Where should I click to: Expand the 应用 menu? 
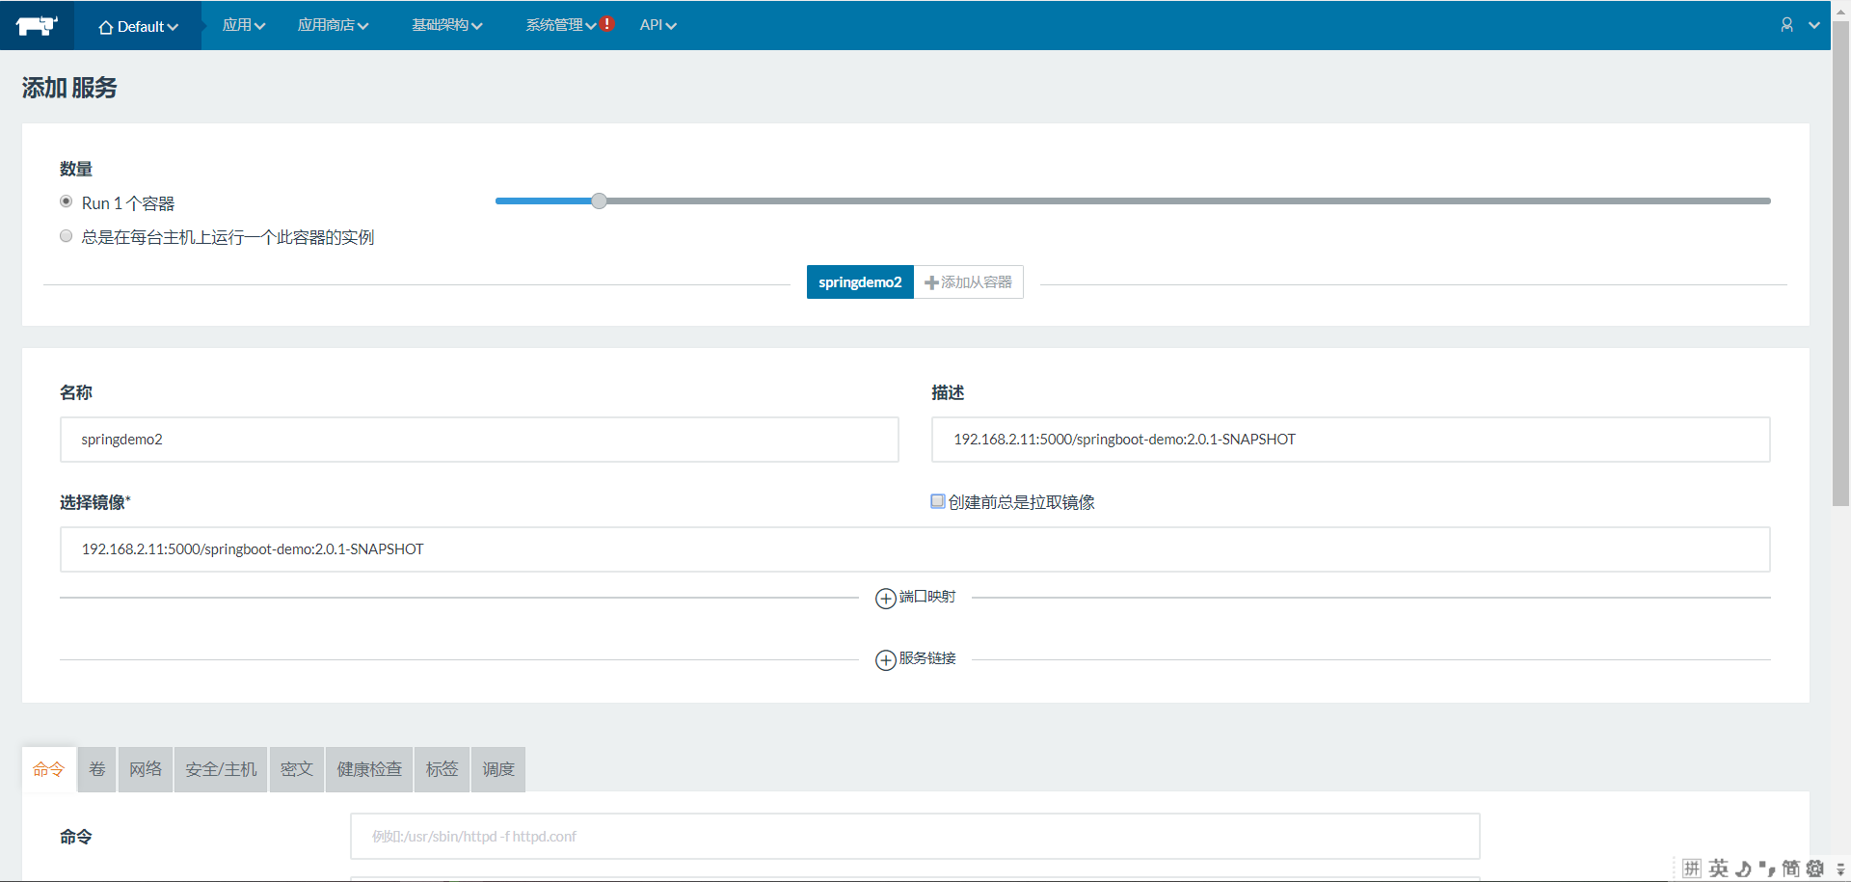(243, 25)
